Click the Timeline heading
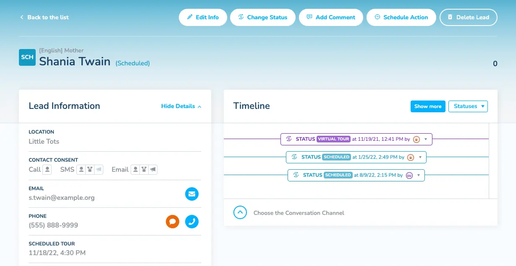Screen dimensions: 516x266 251,106
